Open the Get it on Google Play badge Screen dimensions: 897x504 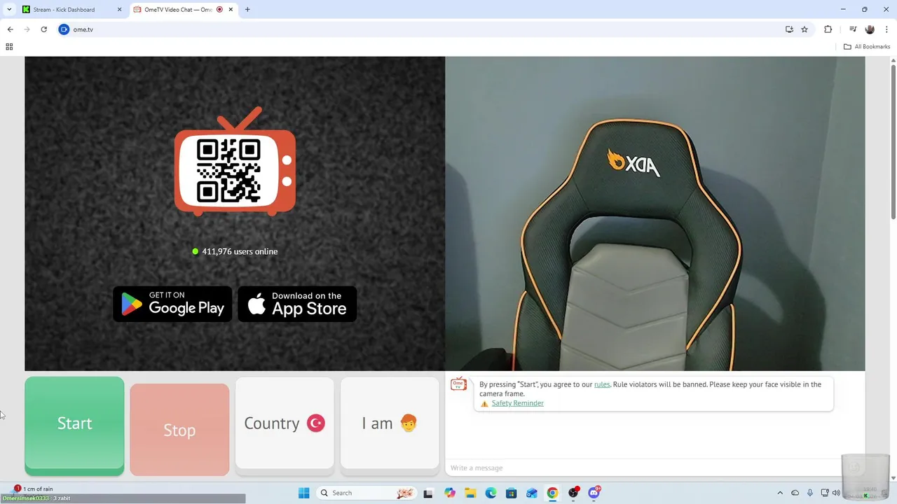[172, 304]
